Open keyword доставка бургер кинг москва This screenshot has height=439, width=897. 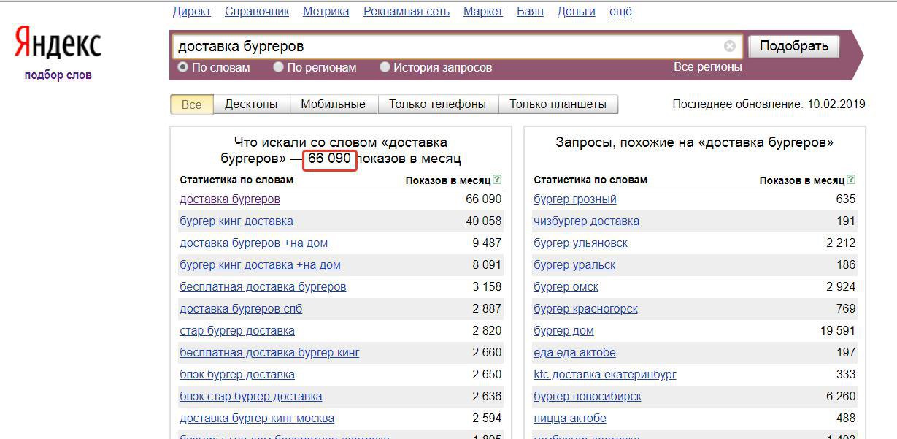tap(257, 418)
